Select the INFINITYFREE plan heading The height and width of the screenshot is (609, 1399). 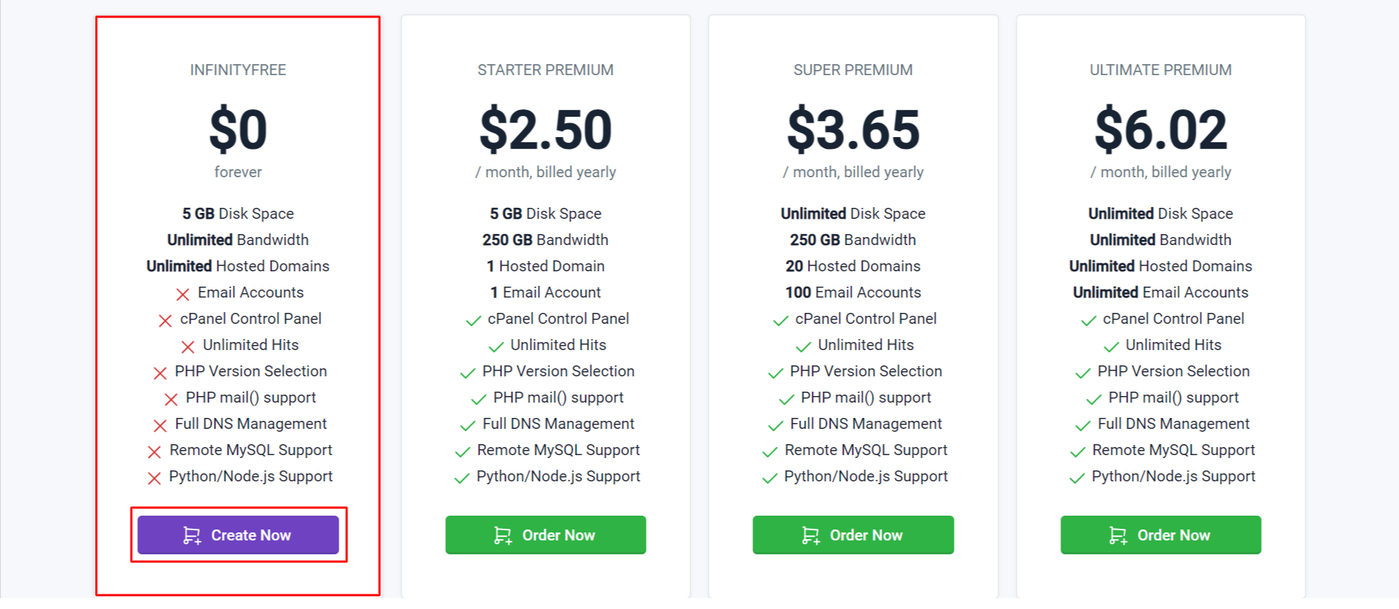(238, 70)
